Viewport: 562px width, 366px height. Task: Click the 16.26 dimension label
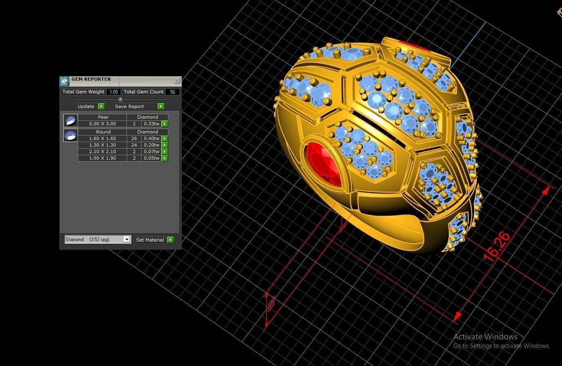coord(496,246)
